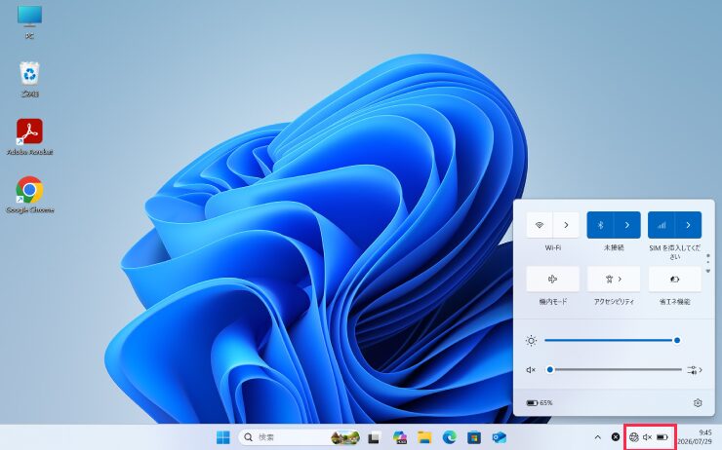Open the アクセシビリティ accessibility tile
Image resolution: width=722 pixels, height=450 pixels.
pyautogui.click(x=614, y=279)
